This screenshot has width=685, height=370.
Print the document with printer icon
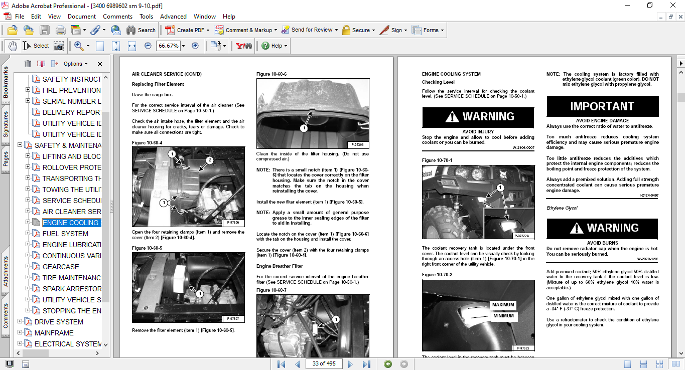(60, 30)
